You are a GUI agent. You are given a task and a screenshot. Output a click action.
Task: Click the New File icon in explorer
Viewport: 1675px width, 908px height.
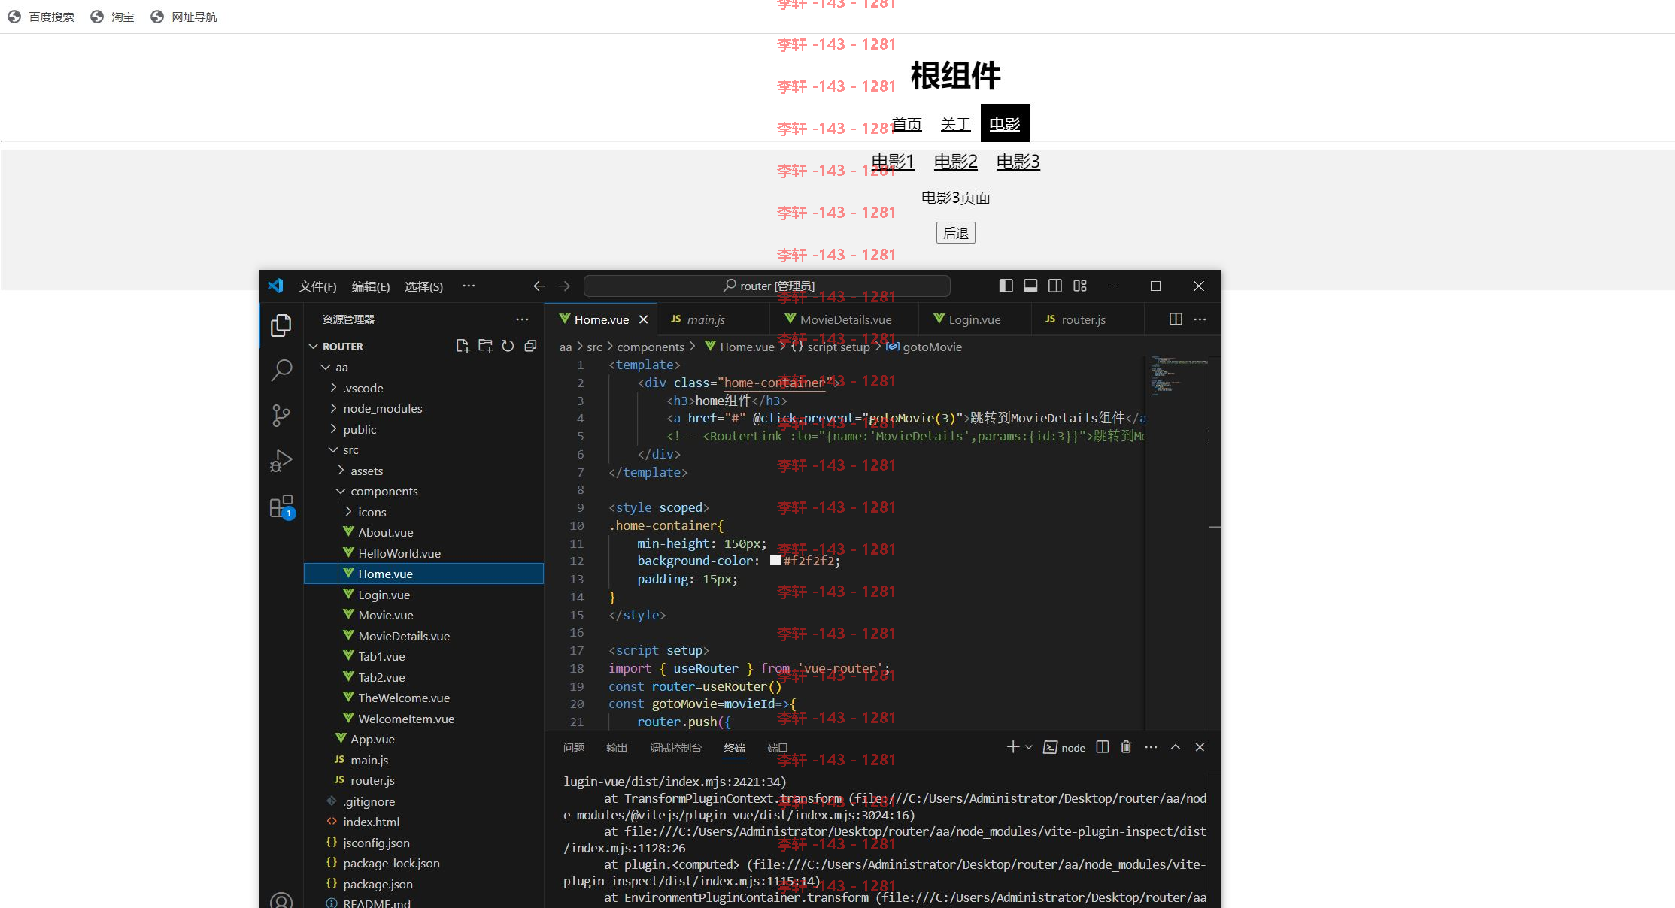pyautogui.click(x=463, y=346)
